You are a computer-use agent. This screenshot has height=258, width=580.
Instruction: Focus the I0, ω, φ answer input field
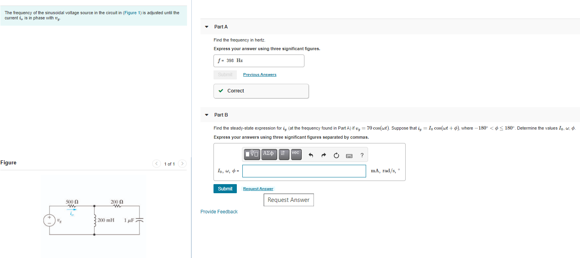pos(304,171)
